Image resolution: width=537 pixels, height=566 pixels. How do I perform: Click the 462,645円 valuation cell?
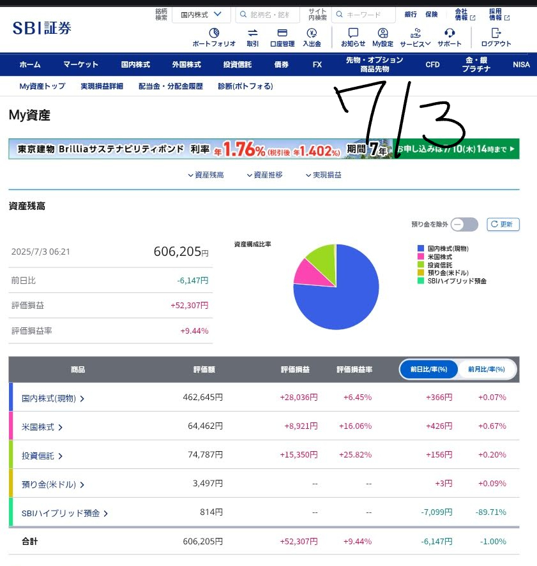coord(203,398)
